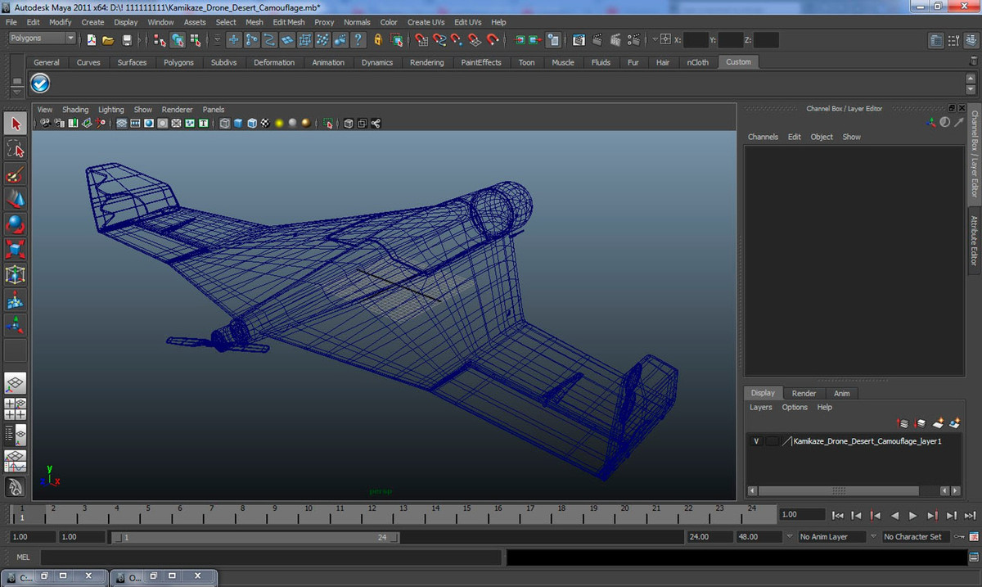Activate the Lasso select tool

[15, 148]
